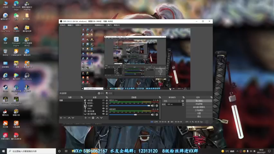Open WeChat 微信 desktop icon
The height and width of the screenshot is (154, 274).
(16, 16)
